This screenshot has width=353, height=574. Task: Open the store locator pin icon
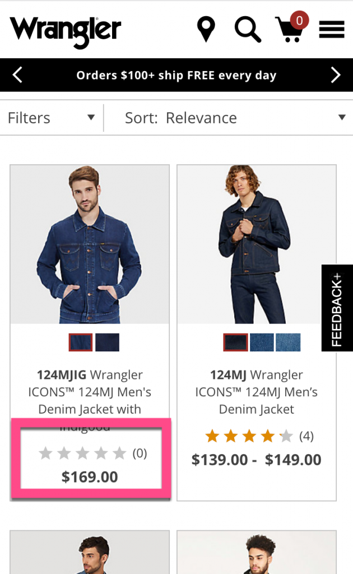click(206, 28)
